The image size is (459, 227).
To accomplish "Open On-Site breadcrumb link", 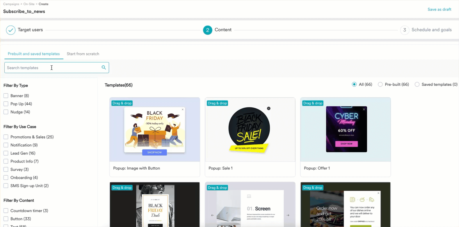I will [x=29, y=4].
